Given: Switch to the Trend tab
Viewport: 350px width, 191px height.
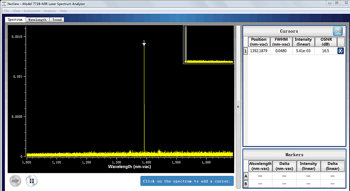Looking at the screenshot, I should [x=57, y=20].
